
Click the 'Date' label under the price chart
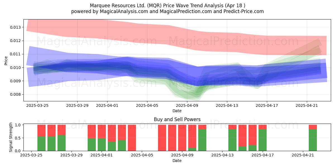[177, 111]
